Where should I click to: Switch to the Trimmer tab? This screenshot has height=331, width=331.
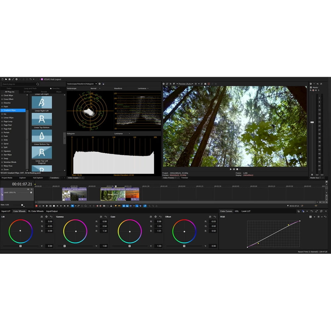[x=184, y=178]
